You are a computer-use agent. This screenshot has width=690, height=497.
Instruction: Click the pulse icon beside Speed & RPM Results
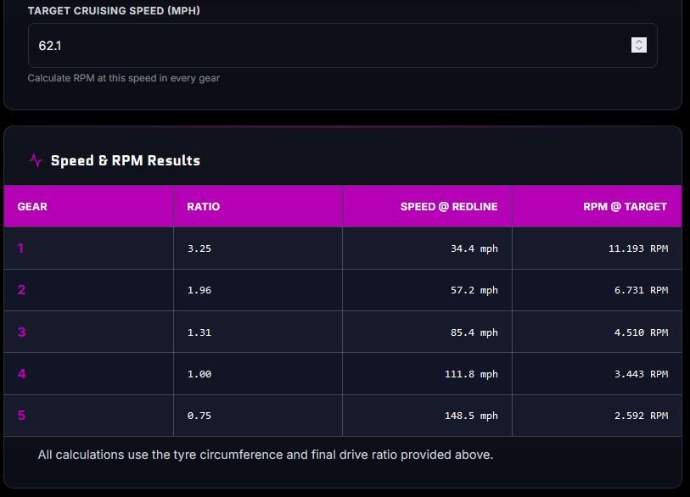35,160
